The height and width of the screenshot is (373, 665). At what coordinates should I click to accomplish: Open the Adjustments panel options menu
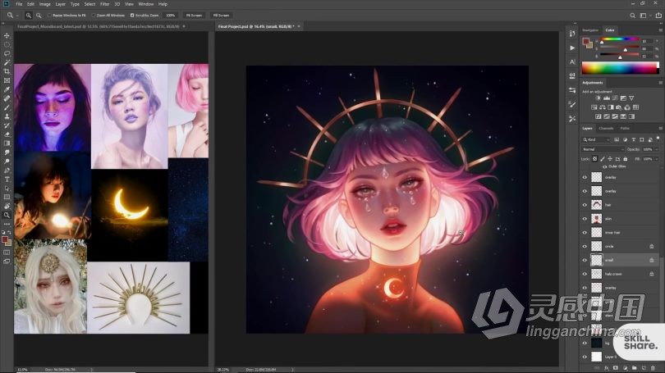(x=660, y=83)
